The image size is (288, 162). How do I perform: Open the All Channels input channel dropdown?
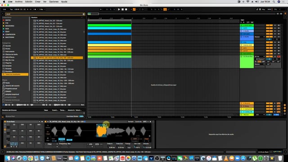[x=260, y=59]
